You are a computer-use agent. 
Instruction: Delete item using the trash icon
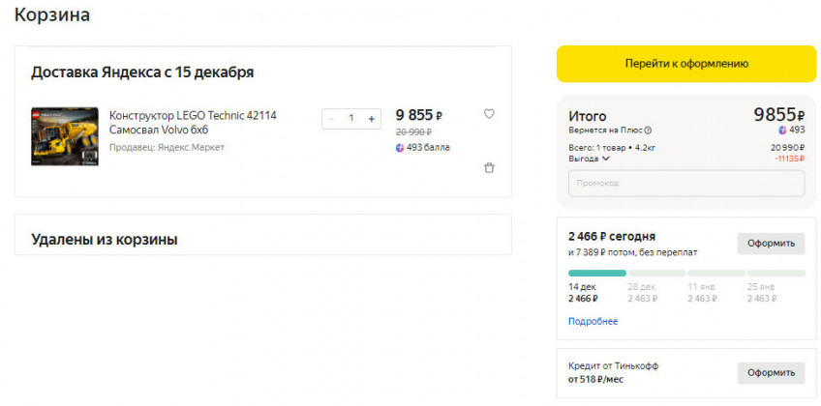point(489,167)
